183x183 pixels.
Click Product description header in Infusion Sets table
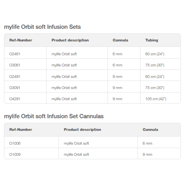(70, 40)
